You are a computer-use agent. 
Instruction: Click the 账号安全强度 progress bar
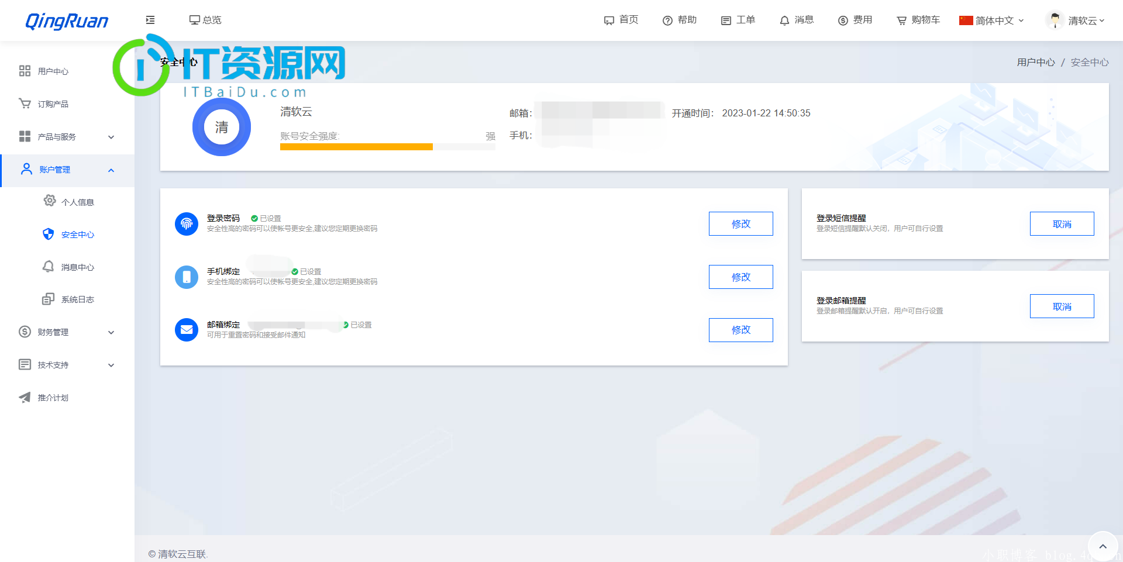coord(387,147)
